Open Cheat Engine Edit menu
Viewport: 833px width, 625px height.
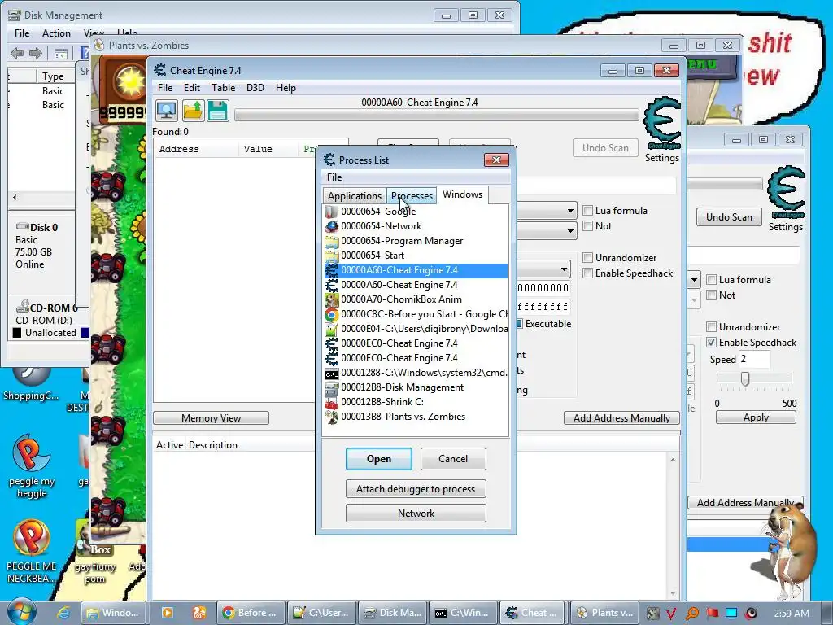click(192, 88)
